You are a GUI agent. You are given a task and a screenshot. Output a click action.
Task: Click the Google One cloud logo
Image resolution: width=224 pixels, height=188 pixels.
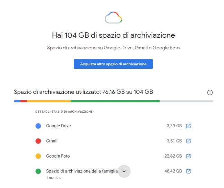pyautogui.click(x=113, y=17)
